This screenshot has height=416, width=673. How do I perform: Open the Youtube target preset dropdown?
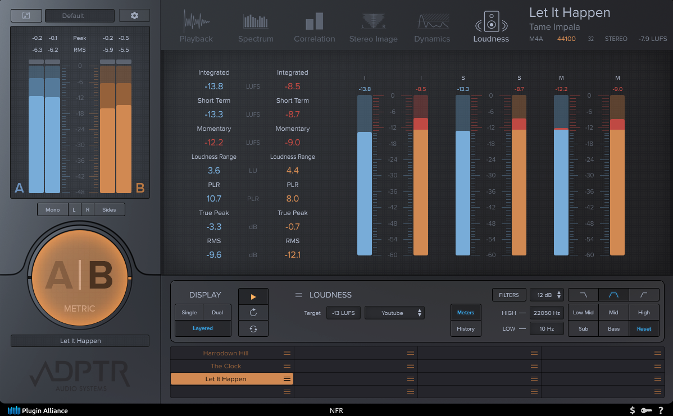point(394,313)
